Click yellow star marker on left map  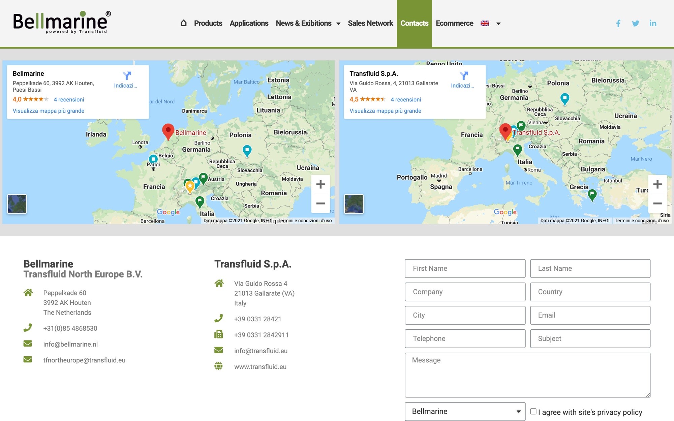pos(190,187)
